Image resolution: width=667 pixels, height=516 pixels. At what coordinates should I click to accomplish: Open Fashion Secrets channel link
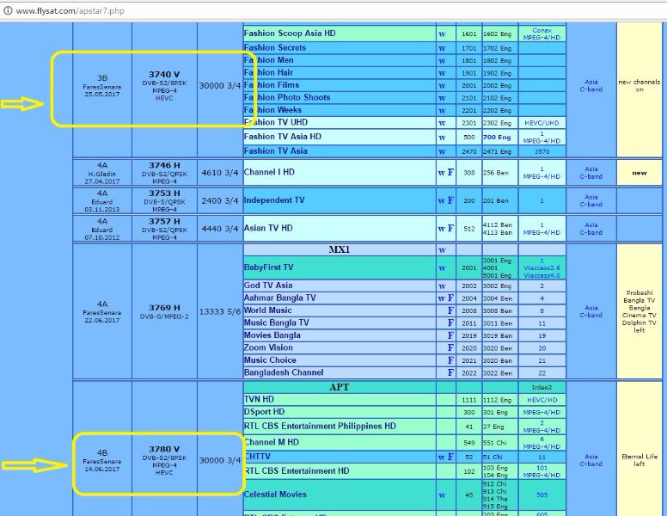click(x=275, y=47)
